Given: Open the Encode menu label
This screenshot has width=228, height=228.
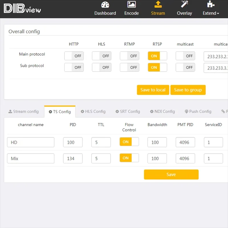Looking at the screenshot, I should click(x=131, y=13).
